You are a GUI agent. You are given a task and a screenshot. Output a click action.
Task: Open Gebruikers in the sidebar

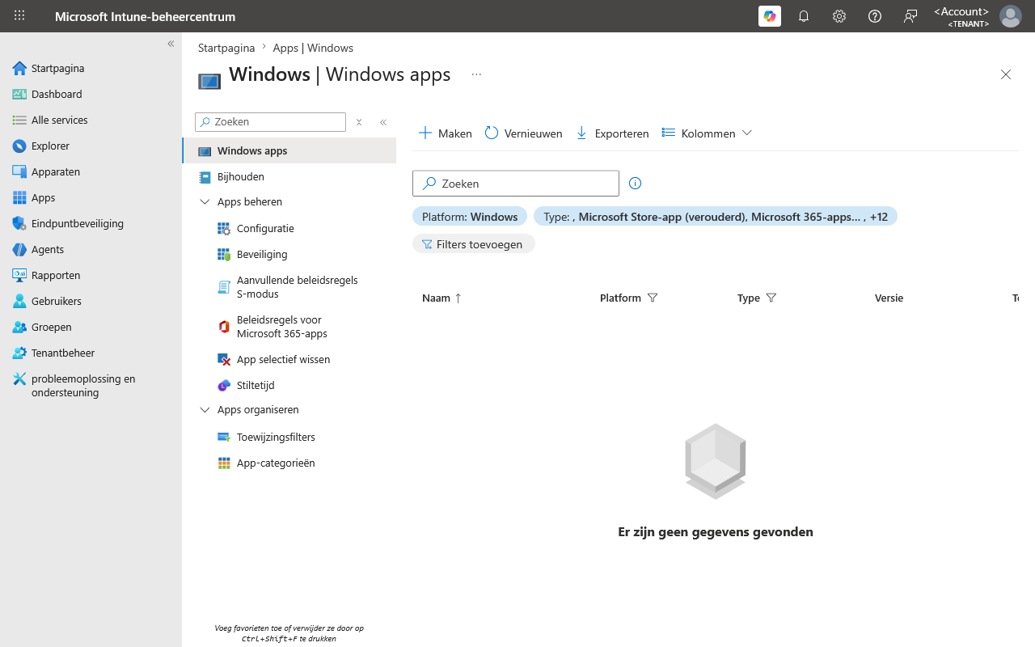91,301
